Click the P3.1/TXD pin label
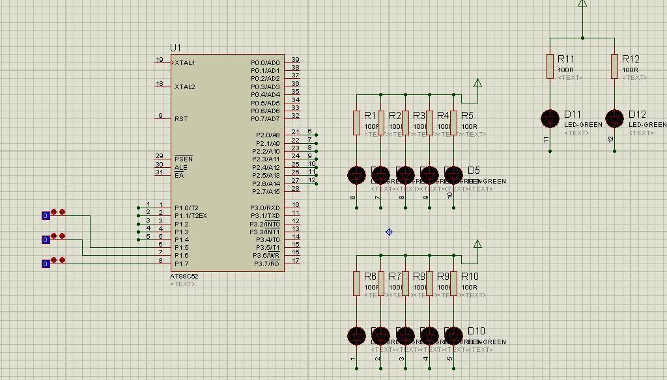667x380 pixels. (265, 215)
